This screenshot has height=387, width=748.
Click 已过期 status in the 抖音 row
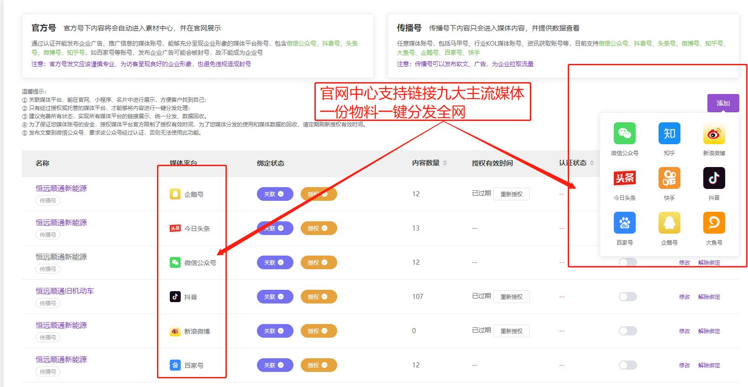481,296
